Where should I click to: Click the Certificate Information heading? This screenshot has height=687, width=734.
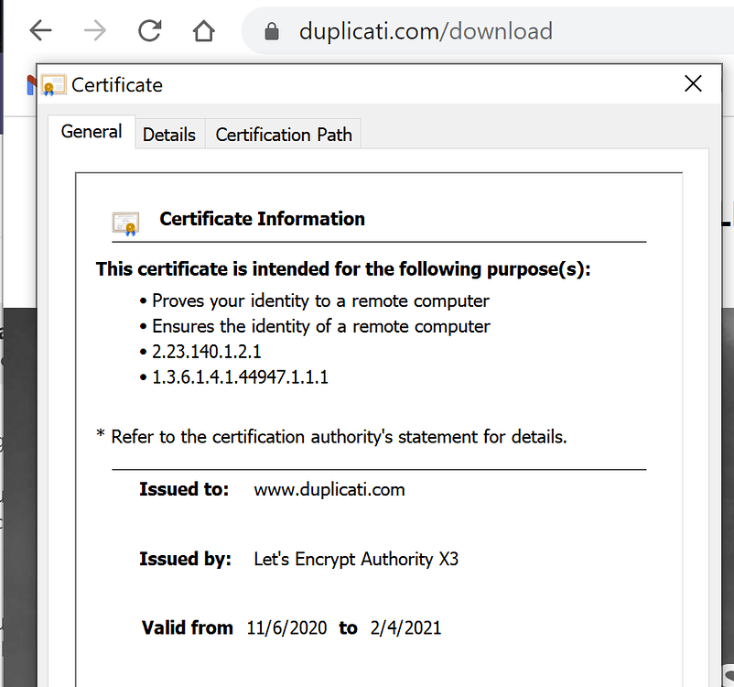pos(262,219)
